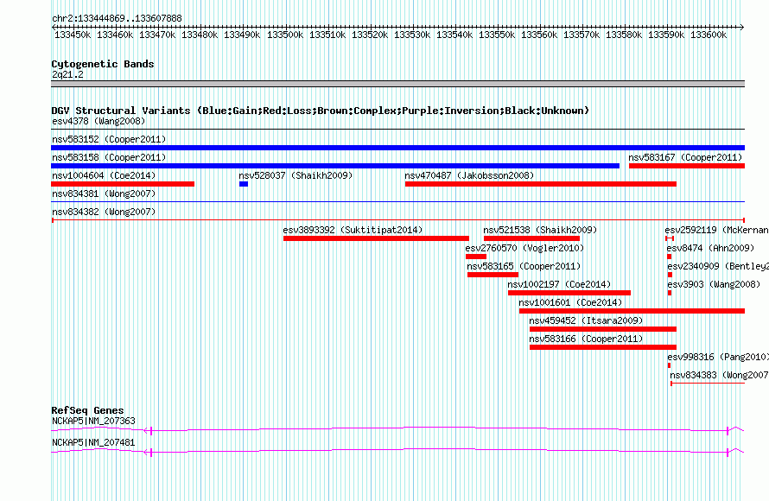Viewport: 769px width, 501px height.
Task: Click the esv2592119 (McKernan) variant label
Action: pyautogui.click(x=716, y=230)
